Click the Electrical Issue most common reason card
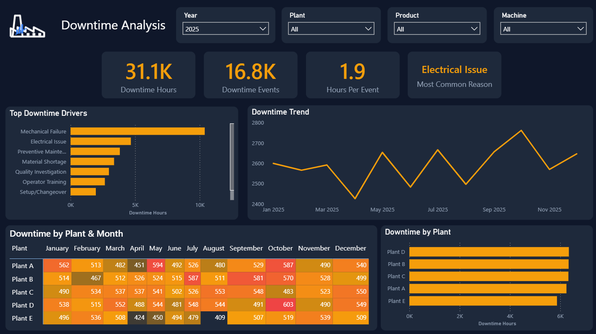This screenshot has width=596, height=334. [x=454, y=75]
